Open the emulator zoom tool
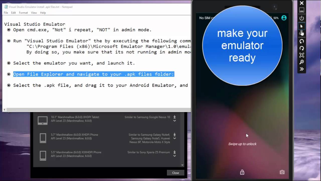The image size is (321, 181). pos(302,62)
